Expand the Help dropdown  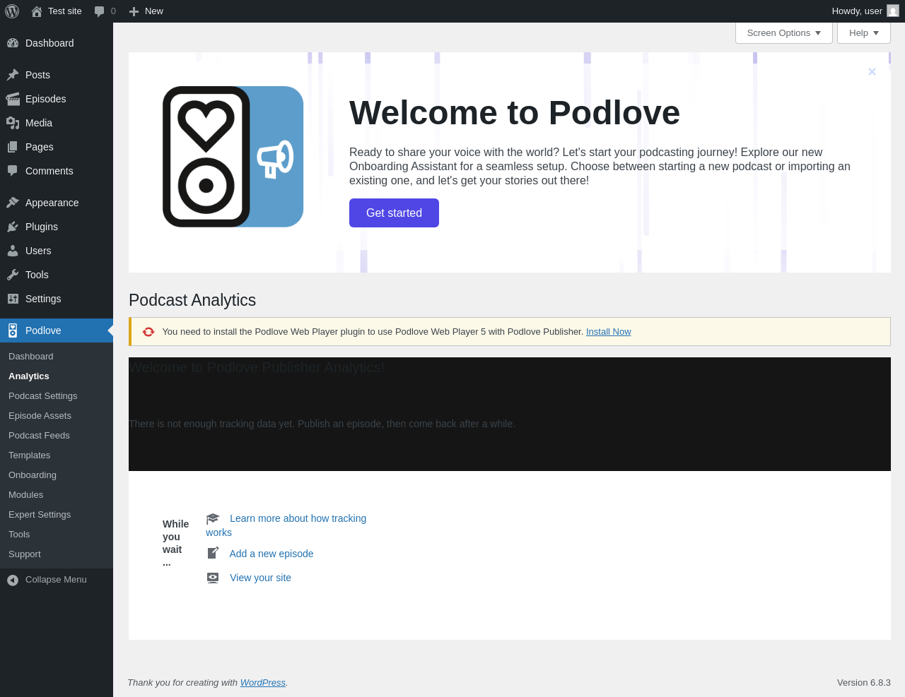[x=864, y=32]
